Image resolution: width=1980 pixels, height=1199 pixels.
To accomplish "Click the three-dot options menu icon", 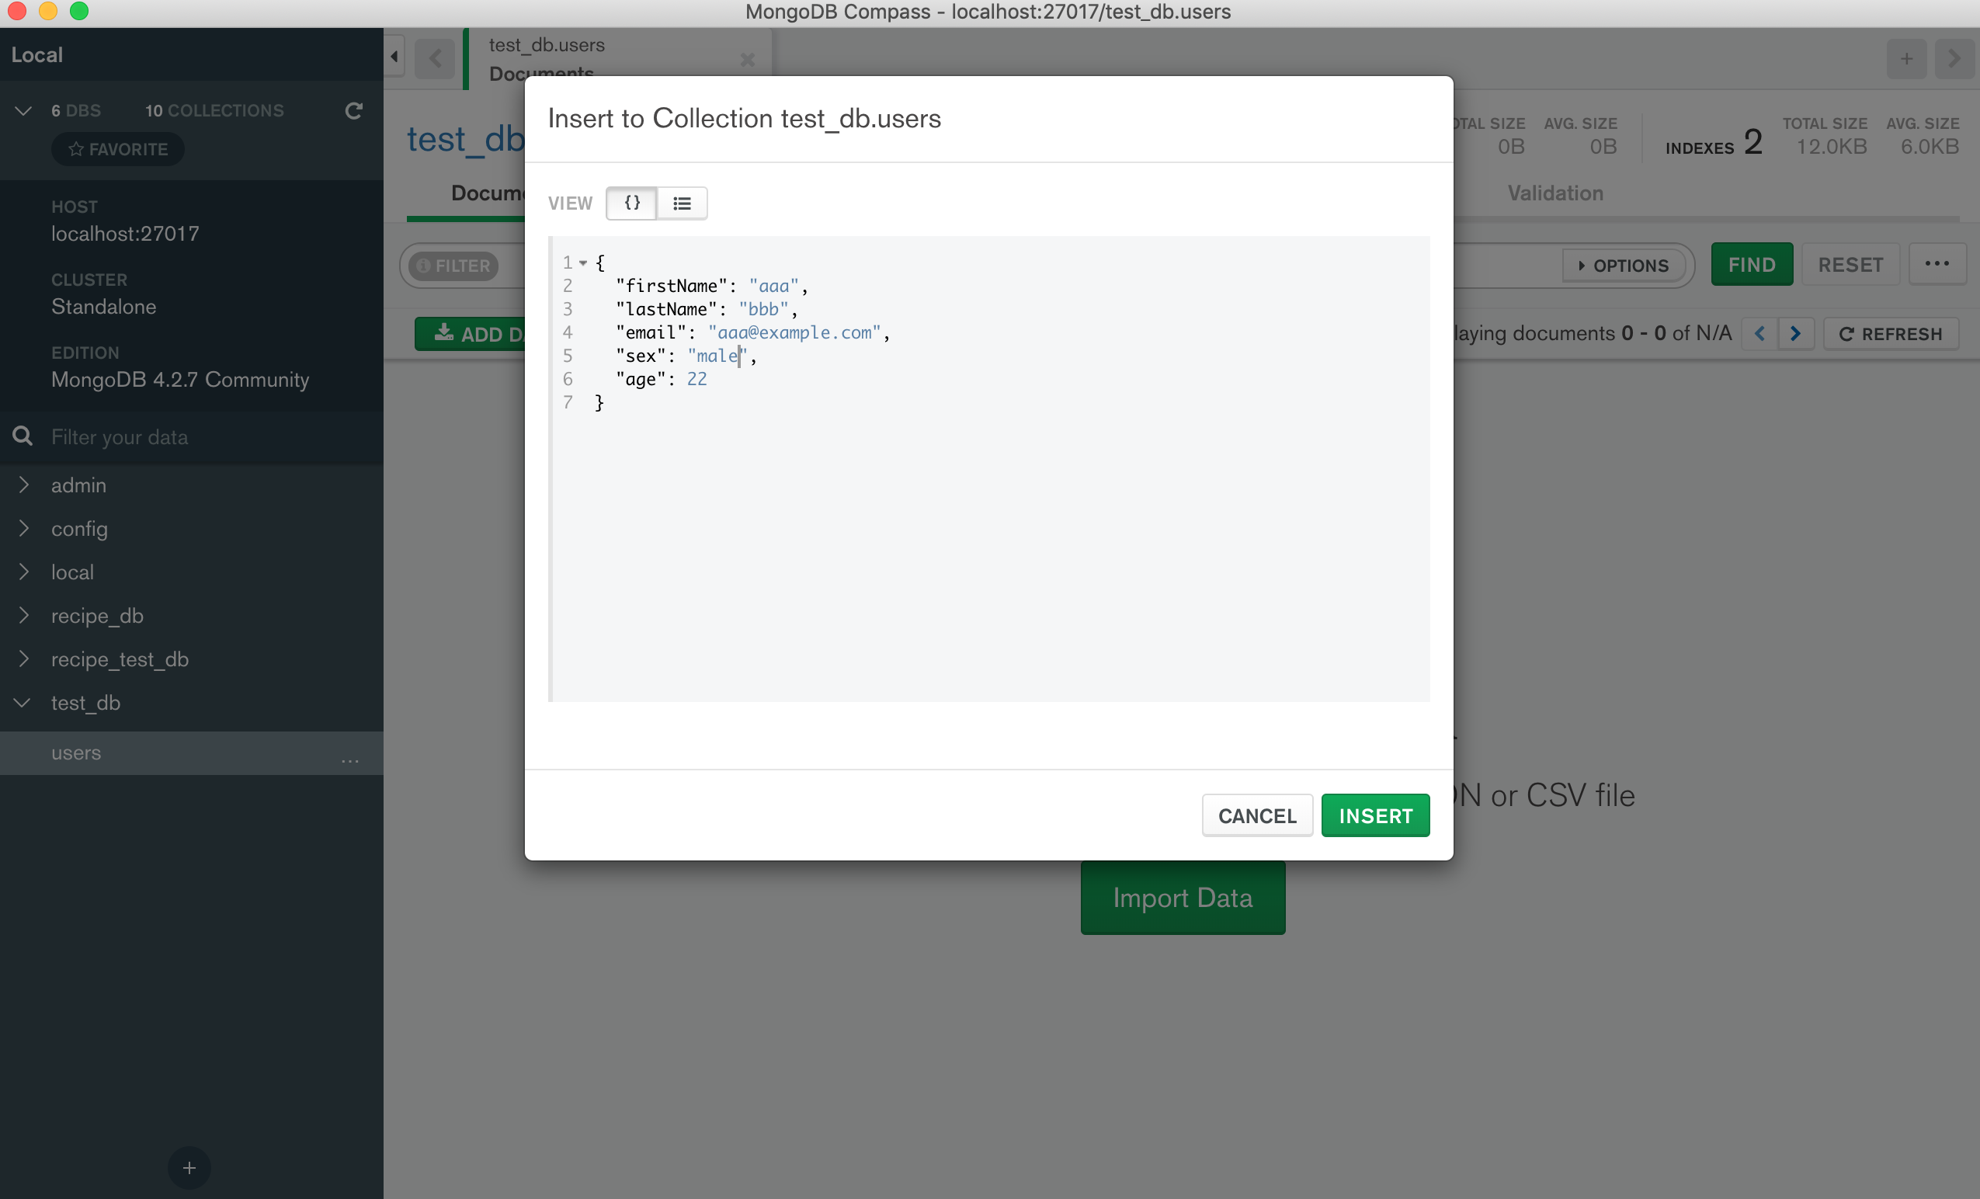I will coord(1937,264).
